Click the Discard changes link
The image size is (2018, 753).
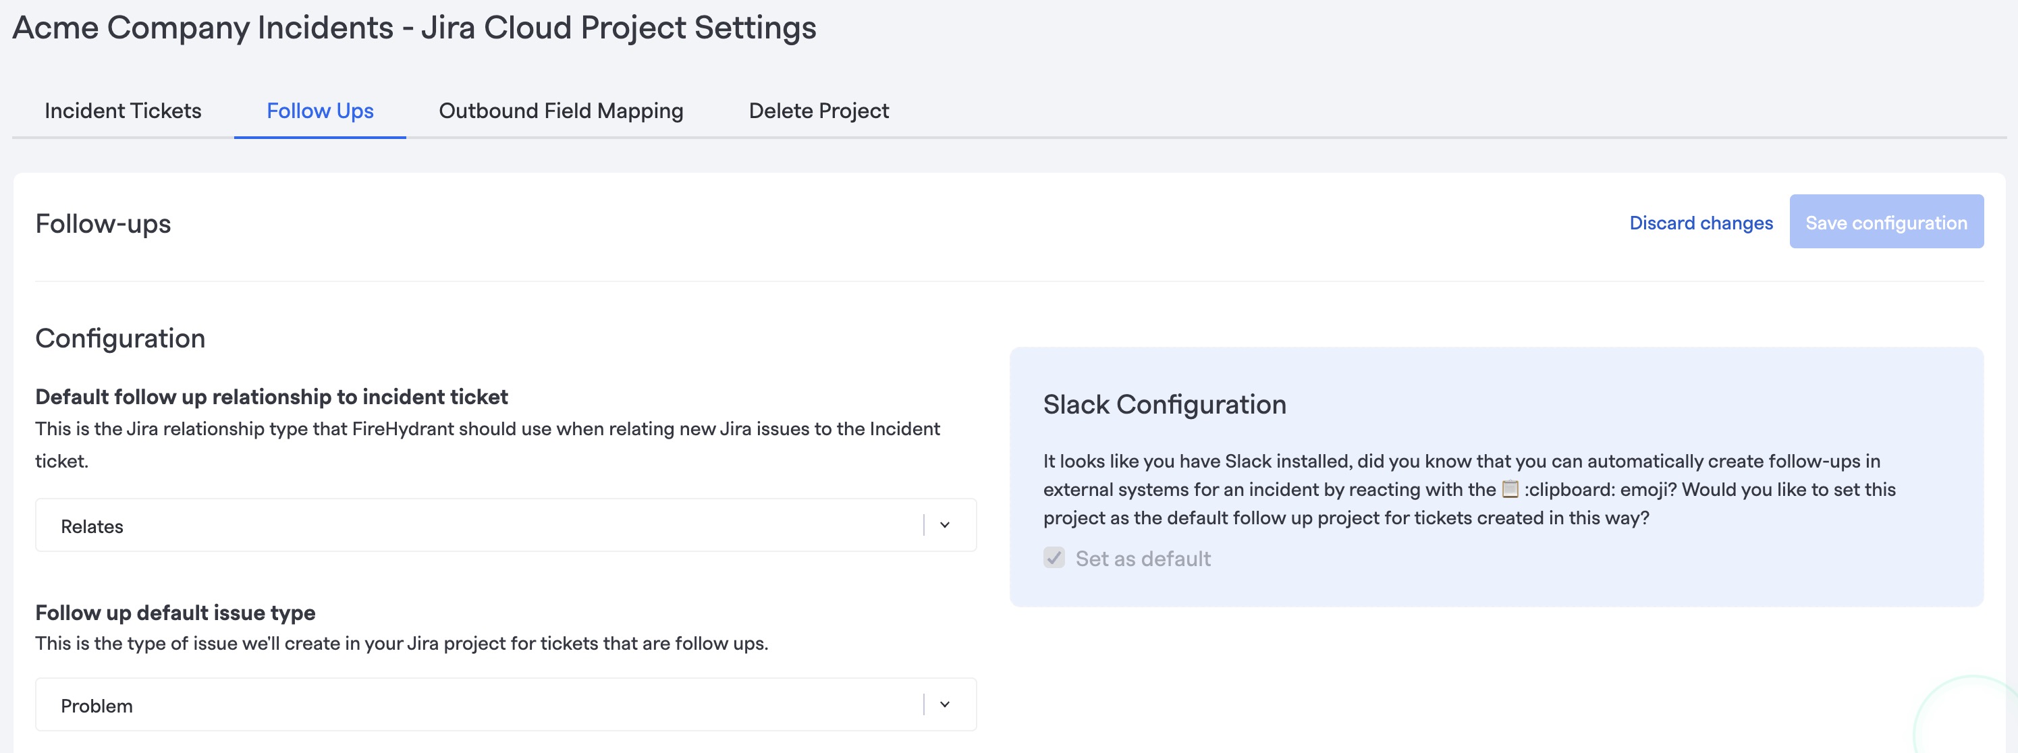pos(1701,223)
